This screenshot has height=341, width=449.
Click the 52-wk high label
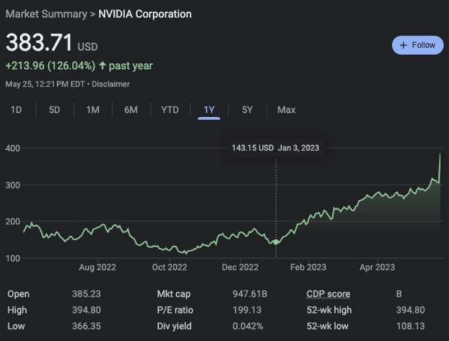[x=329, y=310]
